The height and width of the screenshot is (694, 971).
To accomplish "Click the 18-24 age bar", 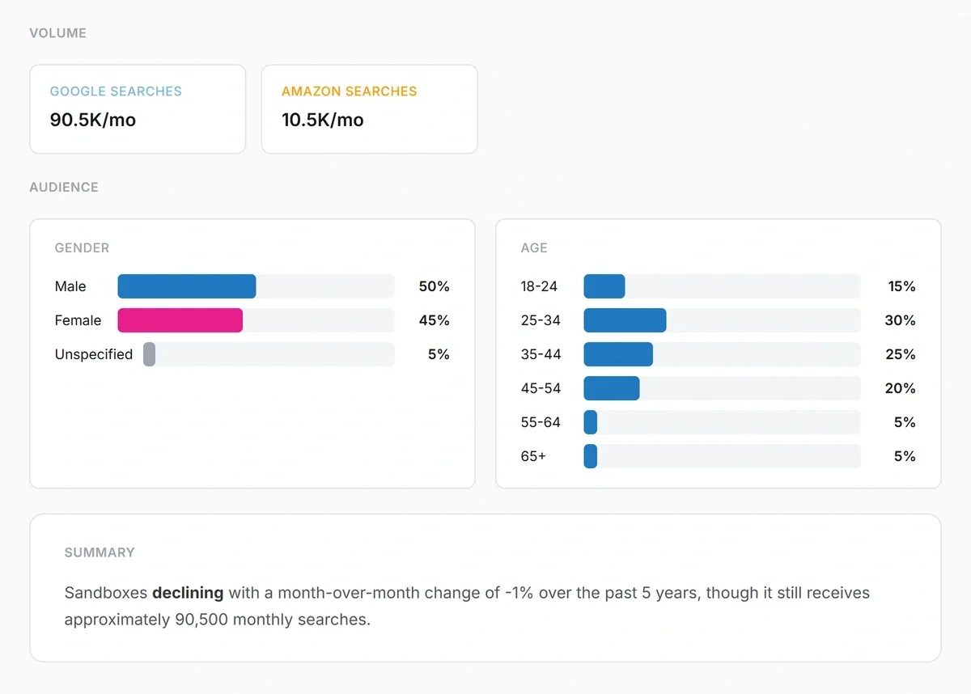I will [604, 286].
